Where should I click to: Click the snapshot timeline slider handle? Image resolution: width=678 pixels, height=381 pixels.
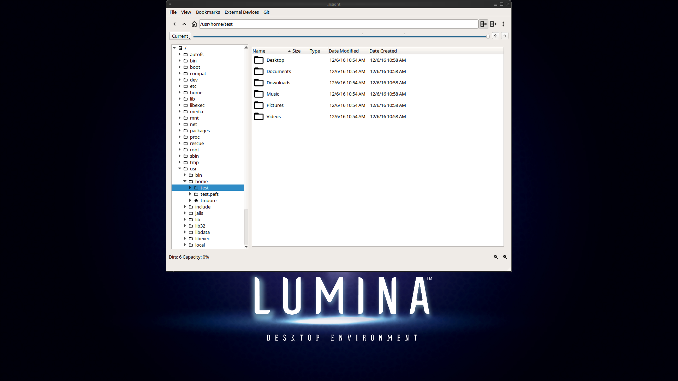click(488, 36)
